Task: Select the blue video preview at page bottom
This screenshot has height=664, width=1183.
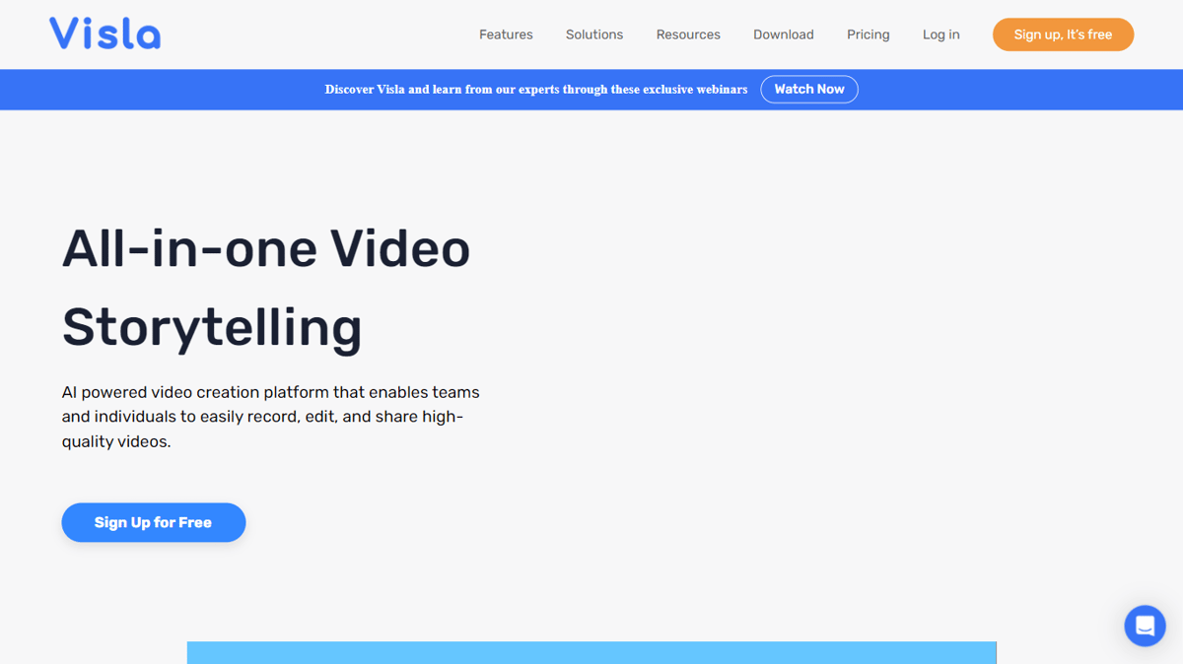Action: [x=591, y=653]
